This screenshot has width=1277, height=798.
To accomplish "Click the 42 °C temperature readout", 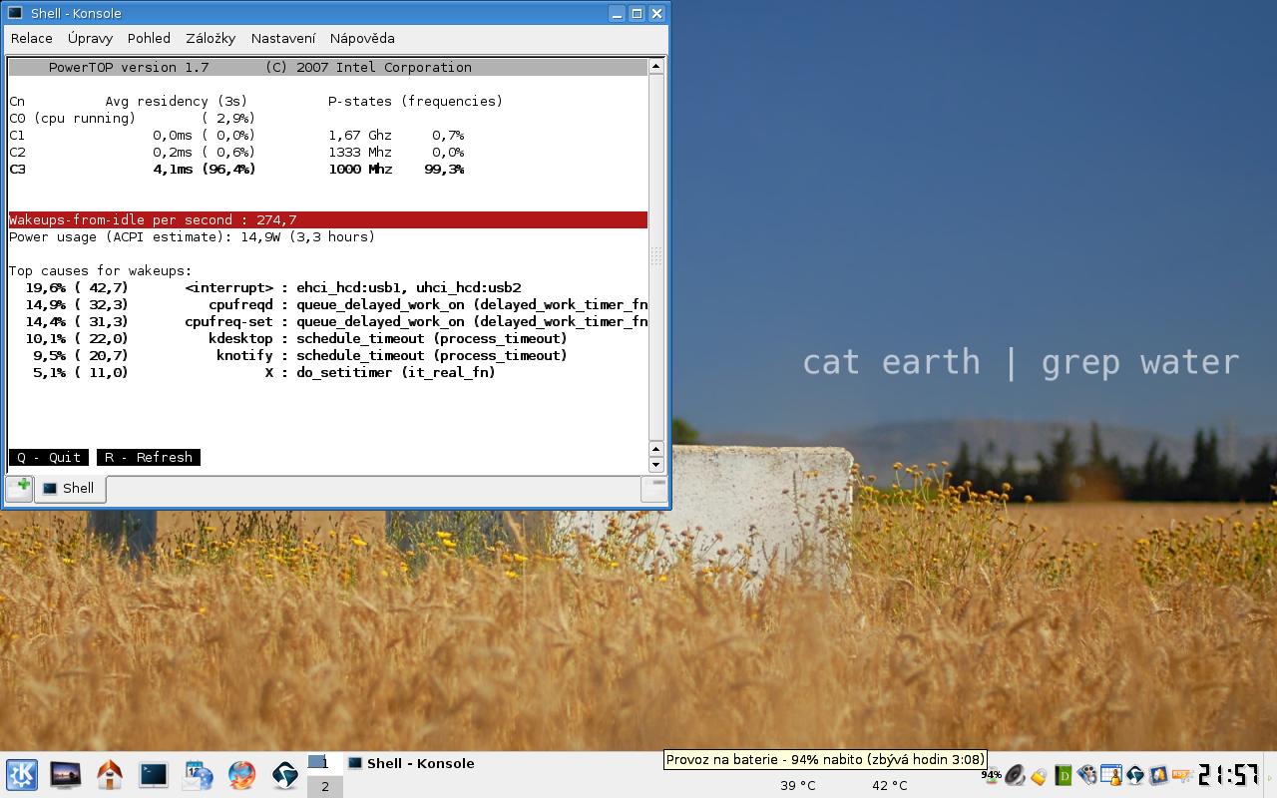I will [890, 785].
